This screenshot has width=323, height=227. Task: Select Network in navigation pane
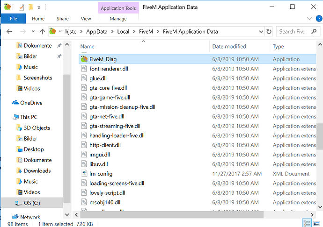[26, 217]
